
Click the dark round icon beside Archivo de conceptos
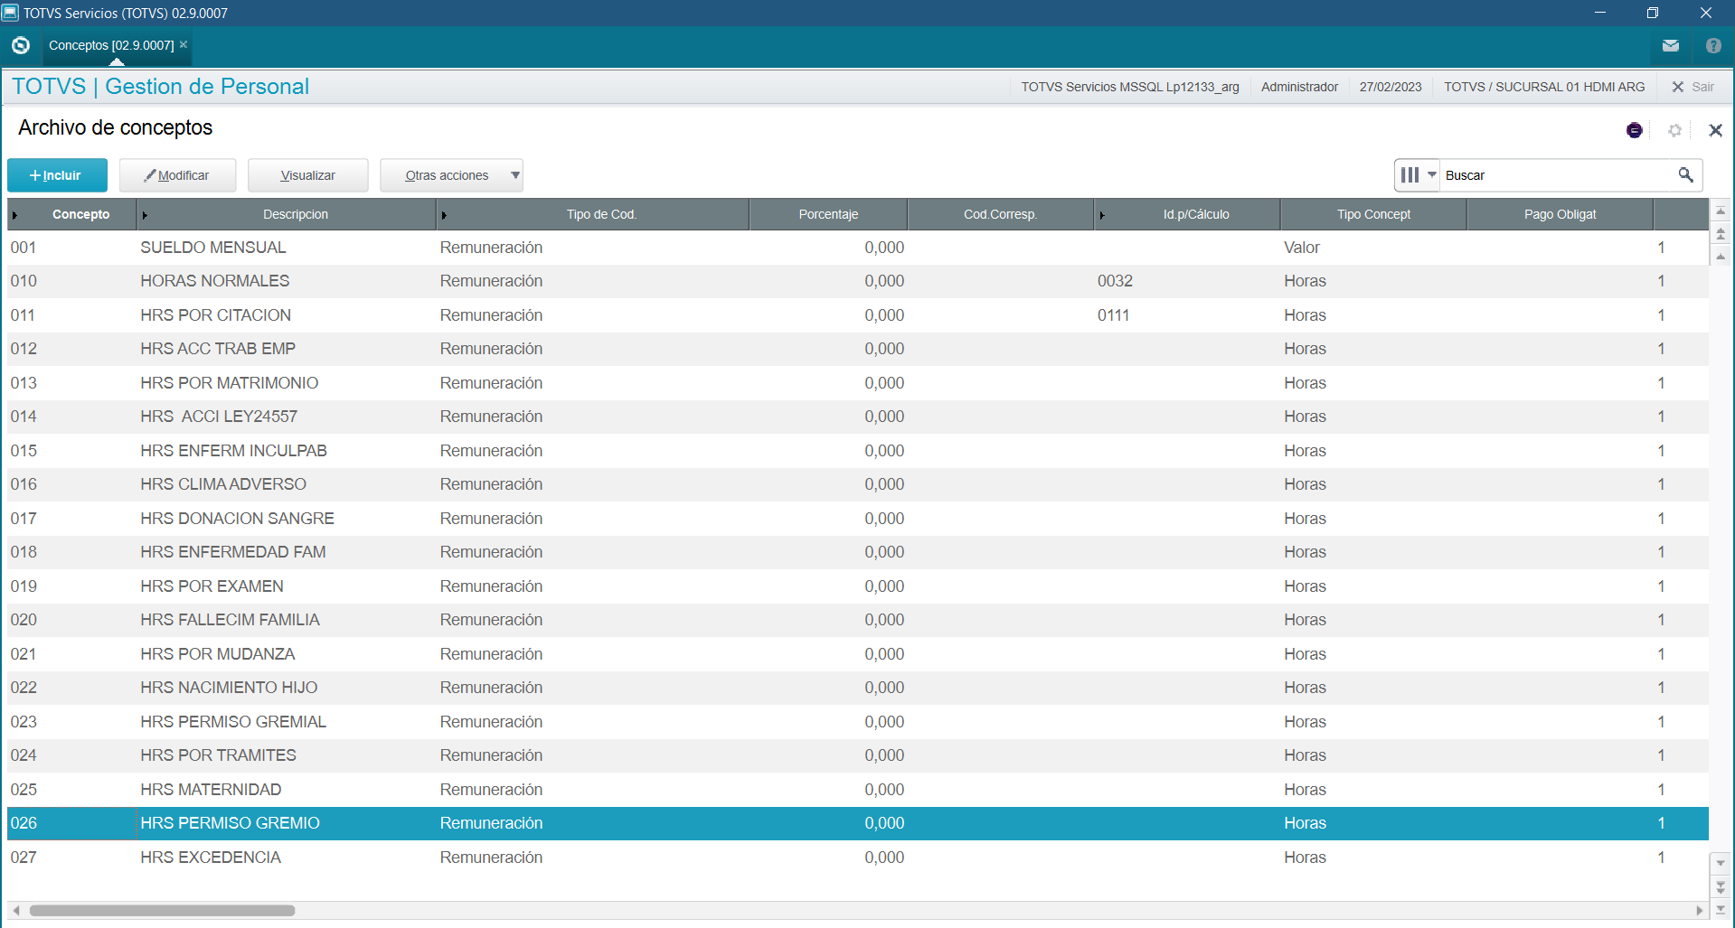click(x=1635, y=130)
